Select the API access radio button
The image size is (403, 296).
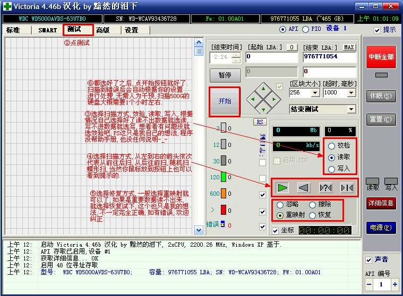pos(282,29)
